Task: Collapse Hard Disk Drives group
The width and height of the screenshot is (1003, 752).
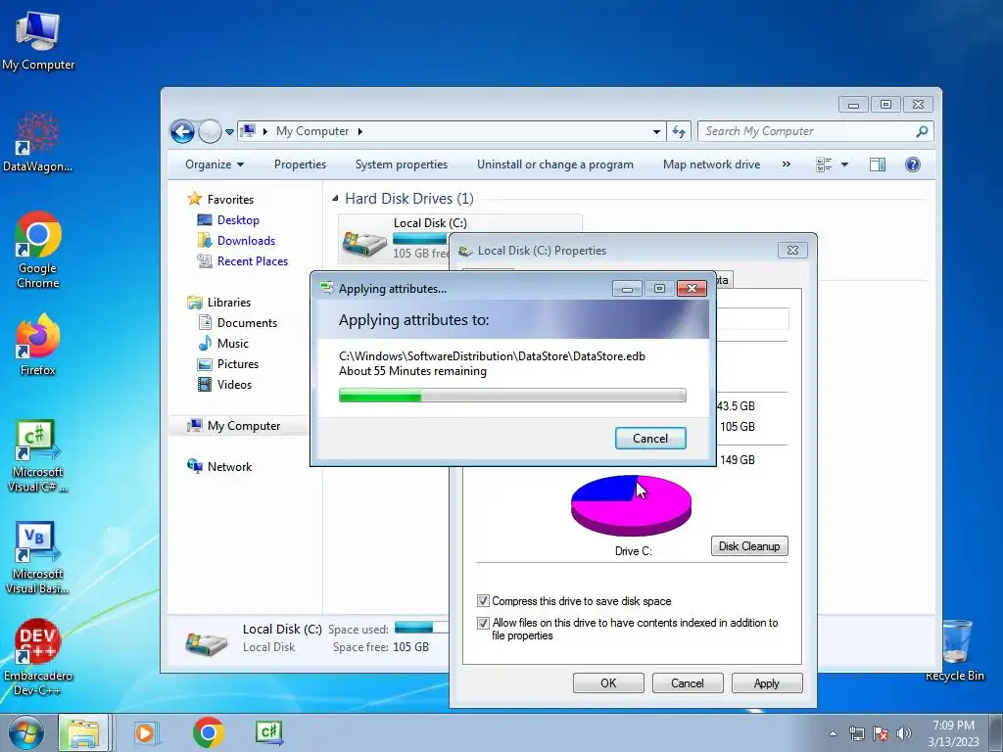Action: [335, 199]
